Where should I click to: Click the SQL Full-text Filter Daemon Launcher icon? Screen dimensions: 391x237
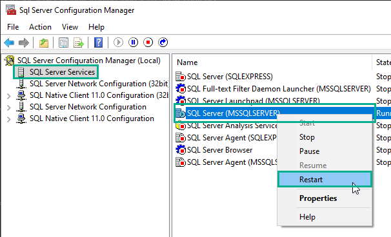point(181,89)
